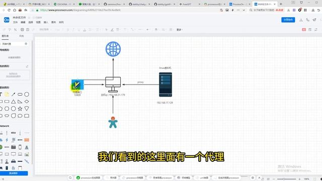Image resolution: width=322 pixels, height=181 pixels.
Task: Clear the shape search field
Action: pyautogui.click(x=26, y=44)
